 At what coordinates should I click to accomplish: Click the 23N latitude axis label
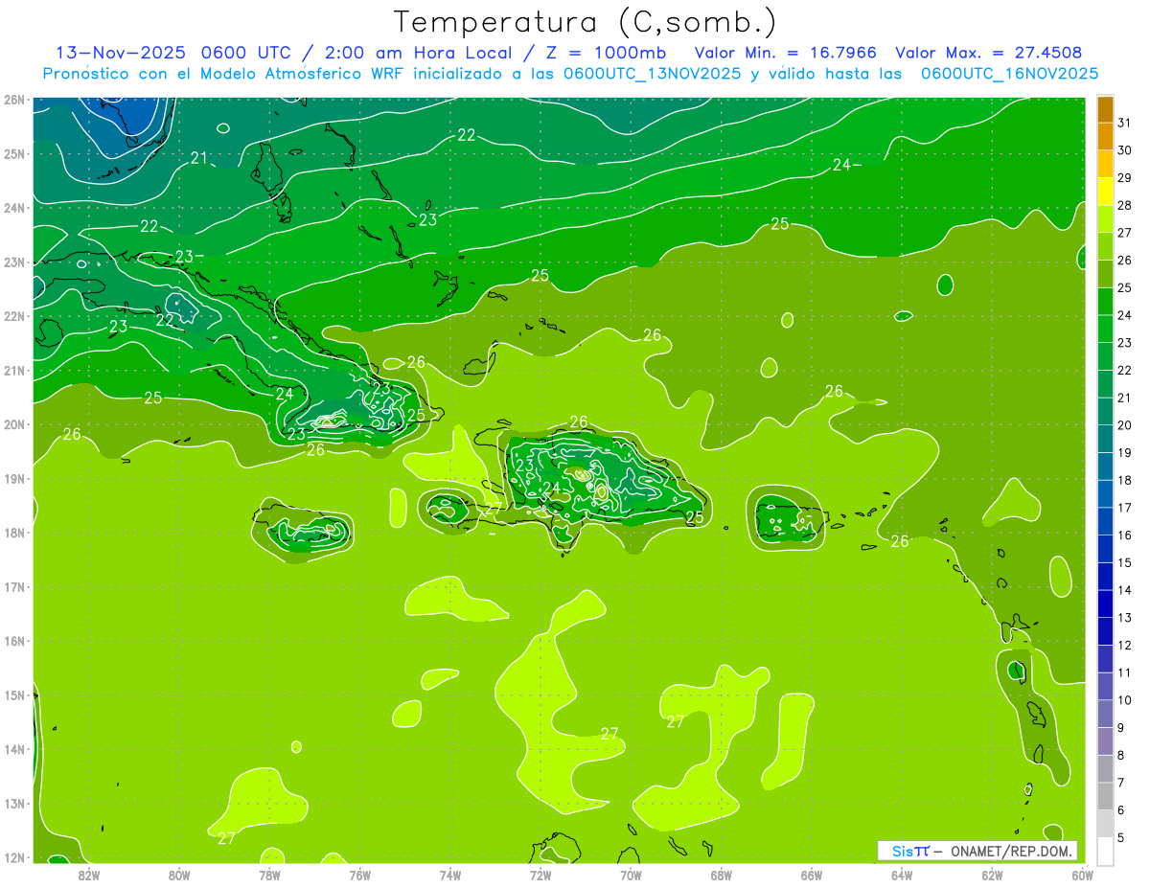click(x=13, y=262)
